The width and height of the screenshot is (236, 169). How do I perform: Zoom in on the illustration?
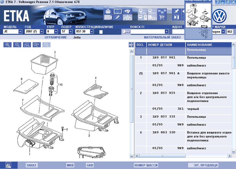tap(7, 45)
